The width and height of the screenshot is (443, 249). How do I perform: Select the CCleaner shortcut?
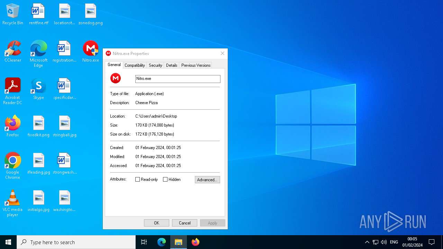(x=13, y=52)
